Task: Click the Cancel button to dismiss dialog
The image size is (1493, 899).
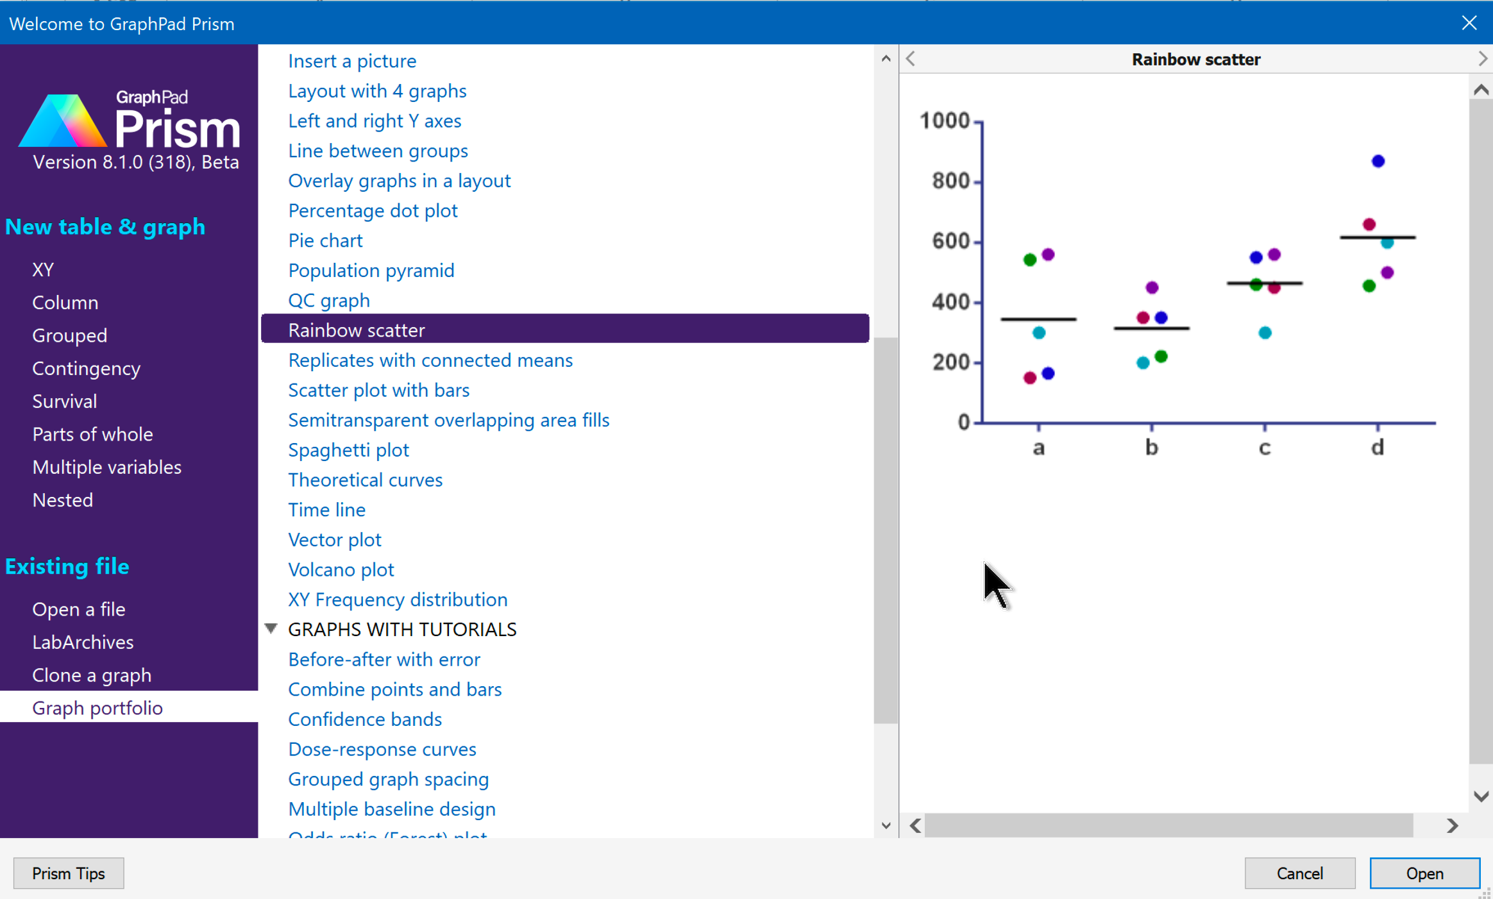Action: pos(1300,873)
